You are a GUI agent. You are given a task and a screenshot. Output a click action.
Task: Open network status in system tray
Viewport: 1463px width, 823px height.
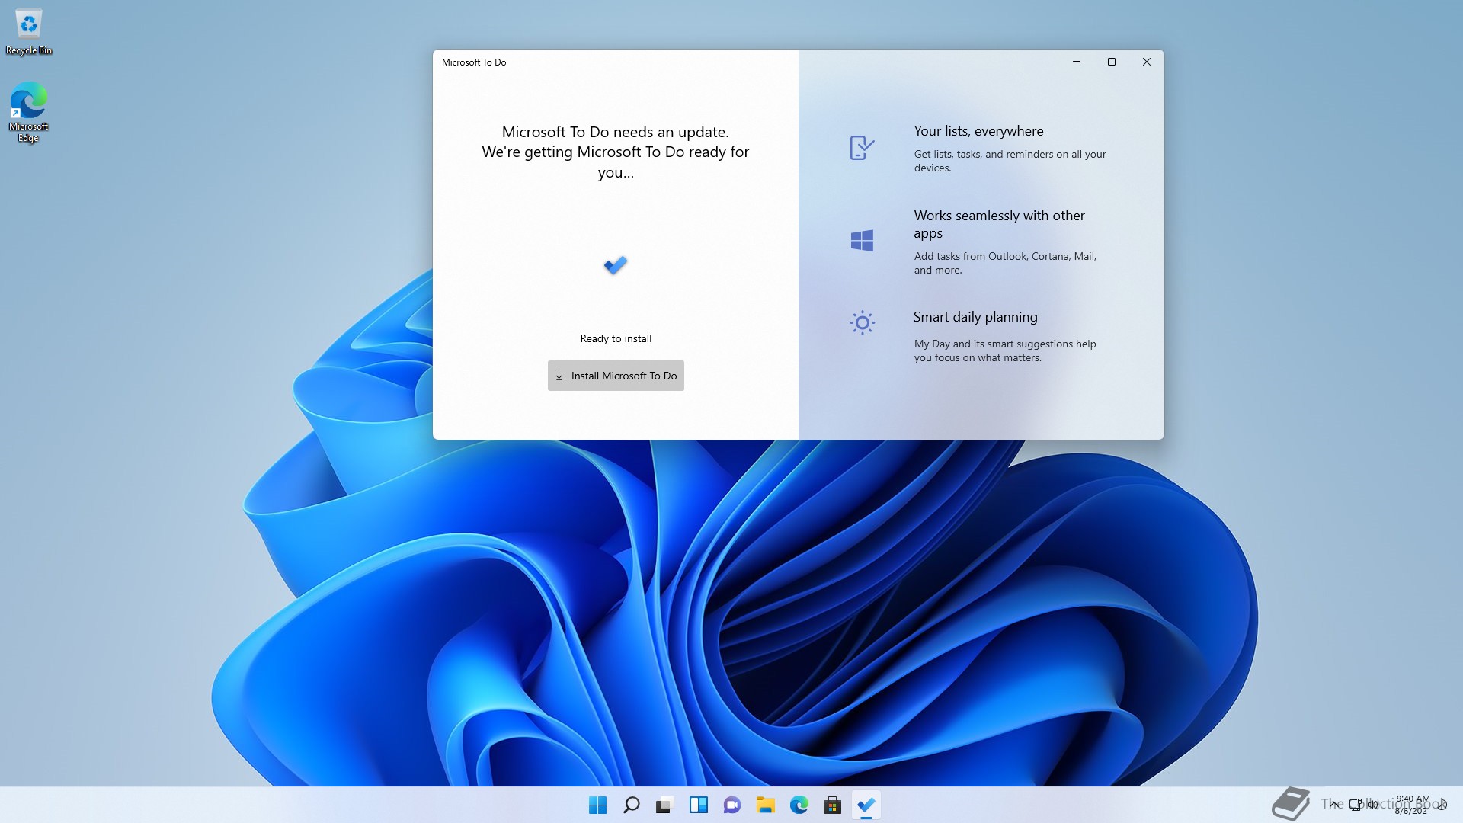[1356, 805]
